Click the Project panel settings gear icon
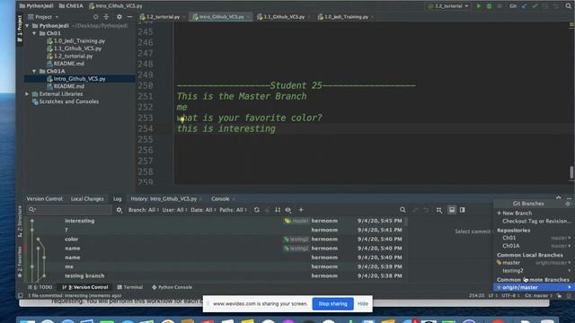 click(119, 17)
